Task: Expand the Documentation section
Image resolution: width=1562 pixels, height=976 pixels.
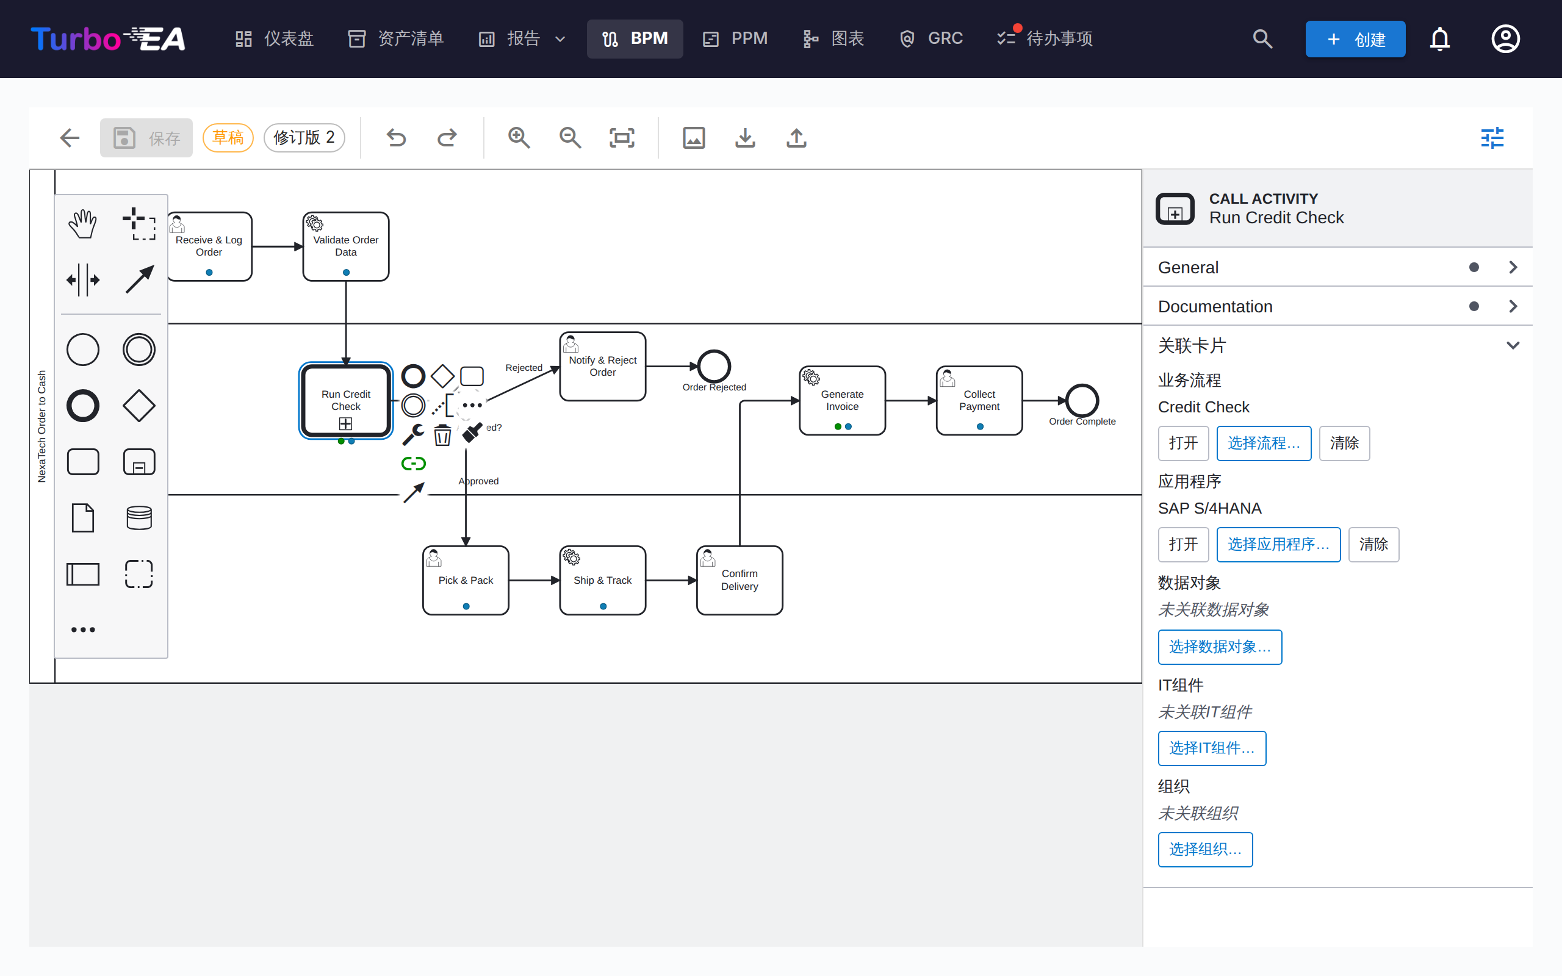Action: [x=1337, y=306]
